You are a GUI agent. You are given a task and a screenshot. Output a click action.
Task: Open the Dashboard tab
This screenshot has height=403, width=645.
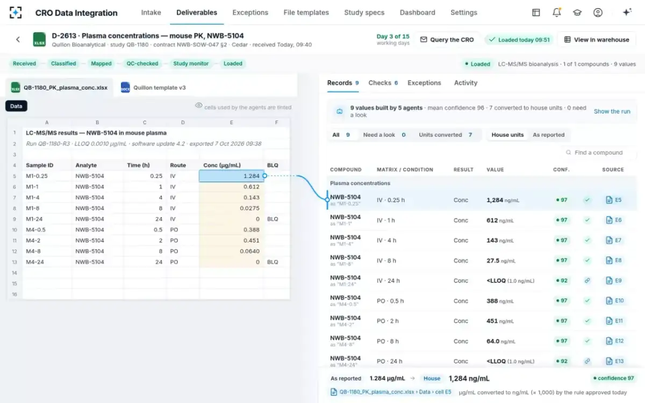click(417, 12)
